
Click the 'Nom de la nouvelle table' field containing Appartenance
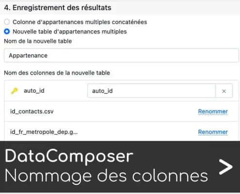click(121, 55)
